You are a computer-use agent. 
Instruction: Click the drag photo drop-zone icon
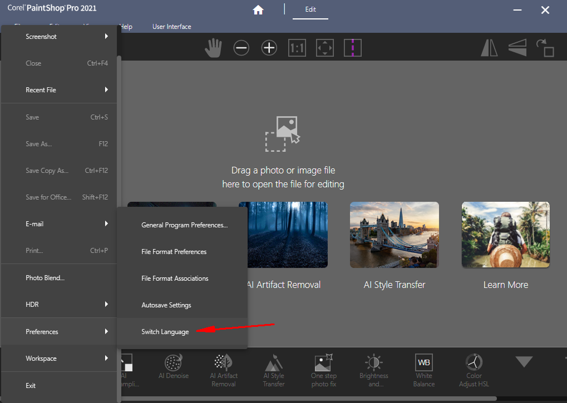click(x=283, y=133)
